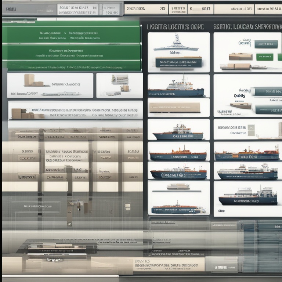Click the cream banner at the bottom center

[169, 264]
